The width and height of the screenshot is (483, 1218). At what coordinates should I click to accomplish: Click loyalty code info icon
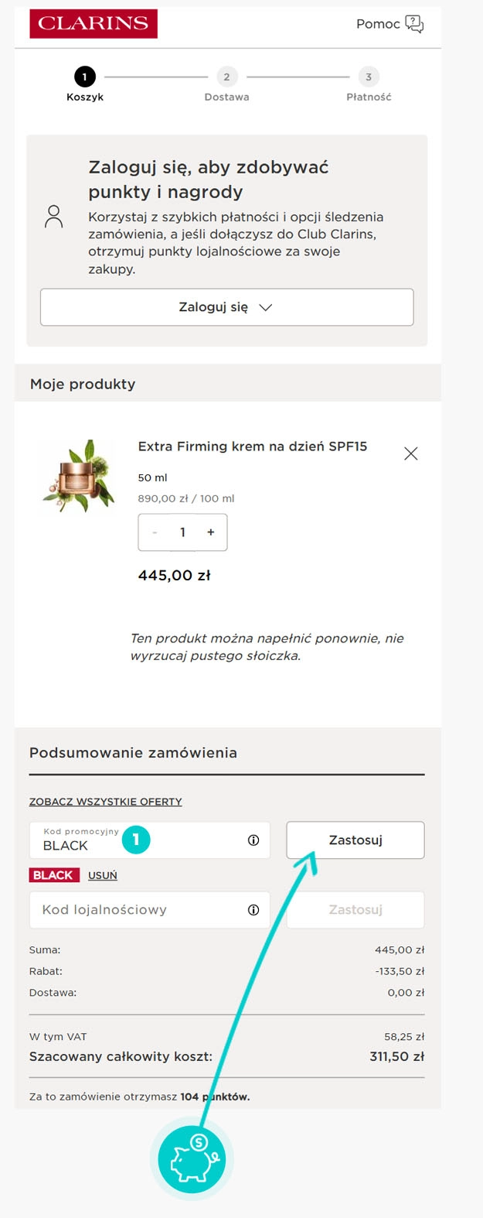click(x=253, y=910)
